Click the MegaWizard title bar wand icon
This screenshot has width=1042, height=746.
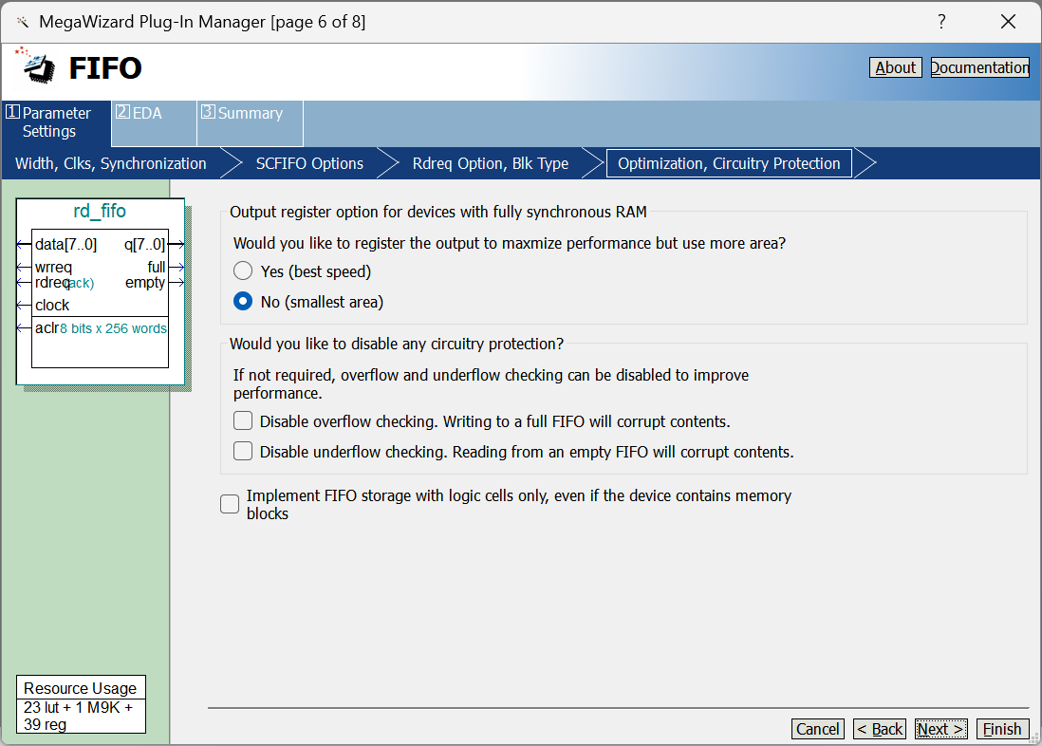coord(22,22)
